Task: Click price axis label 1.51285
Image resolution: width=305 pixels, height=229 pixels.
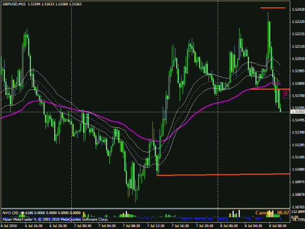Action: (298, 145)
